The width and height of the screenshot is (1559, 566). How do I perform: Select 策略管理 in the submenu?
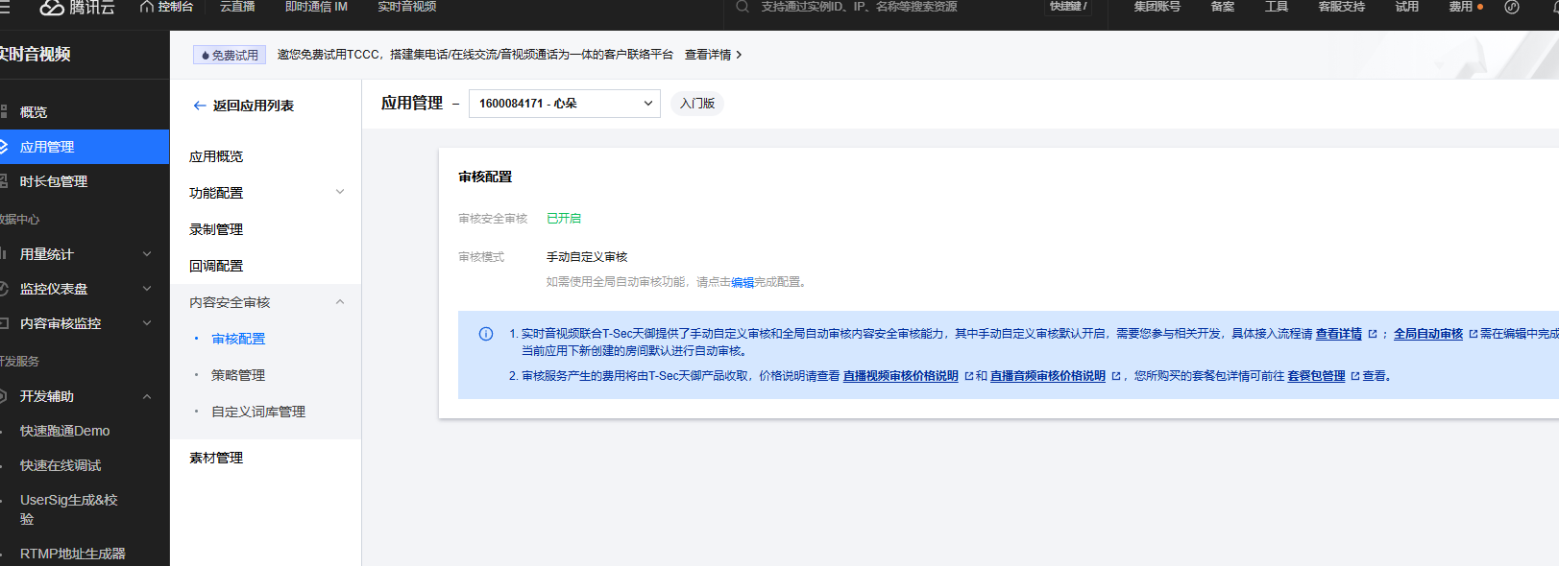238,375
